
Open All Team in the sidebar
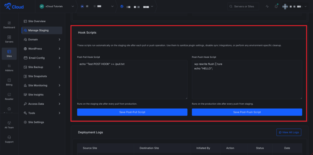click(9, 125)
